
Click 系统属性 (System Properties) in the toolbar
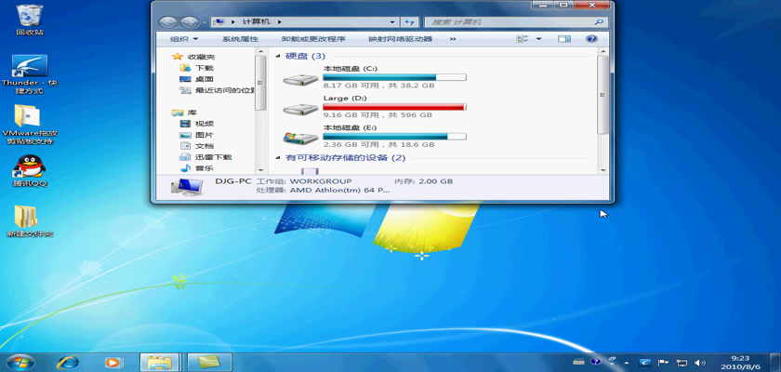tap(240, 39)
